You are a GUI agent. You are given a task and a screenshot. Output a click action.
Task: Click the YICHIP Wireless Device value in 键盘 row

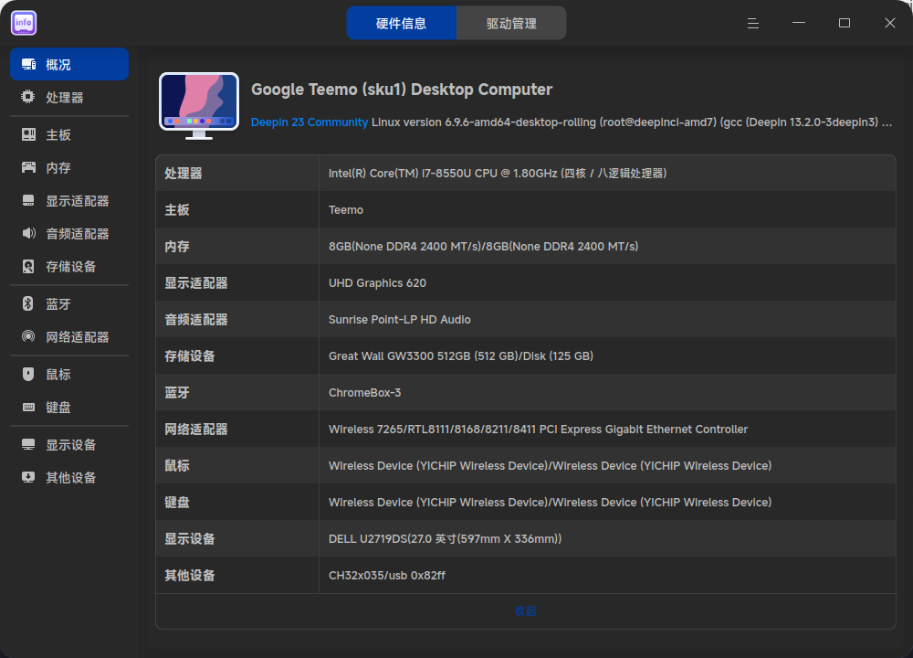(x=550, y=503)
